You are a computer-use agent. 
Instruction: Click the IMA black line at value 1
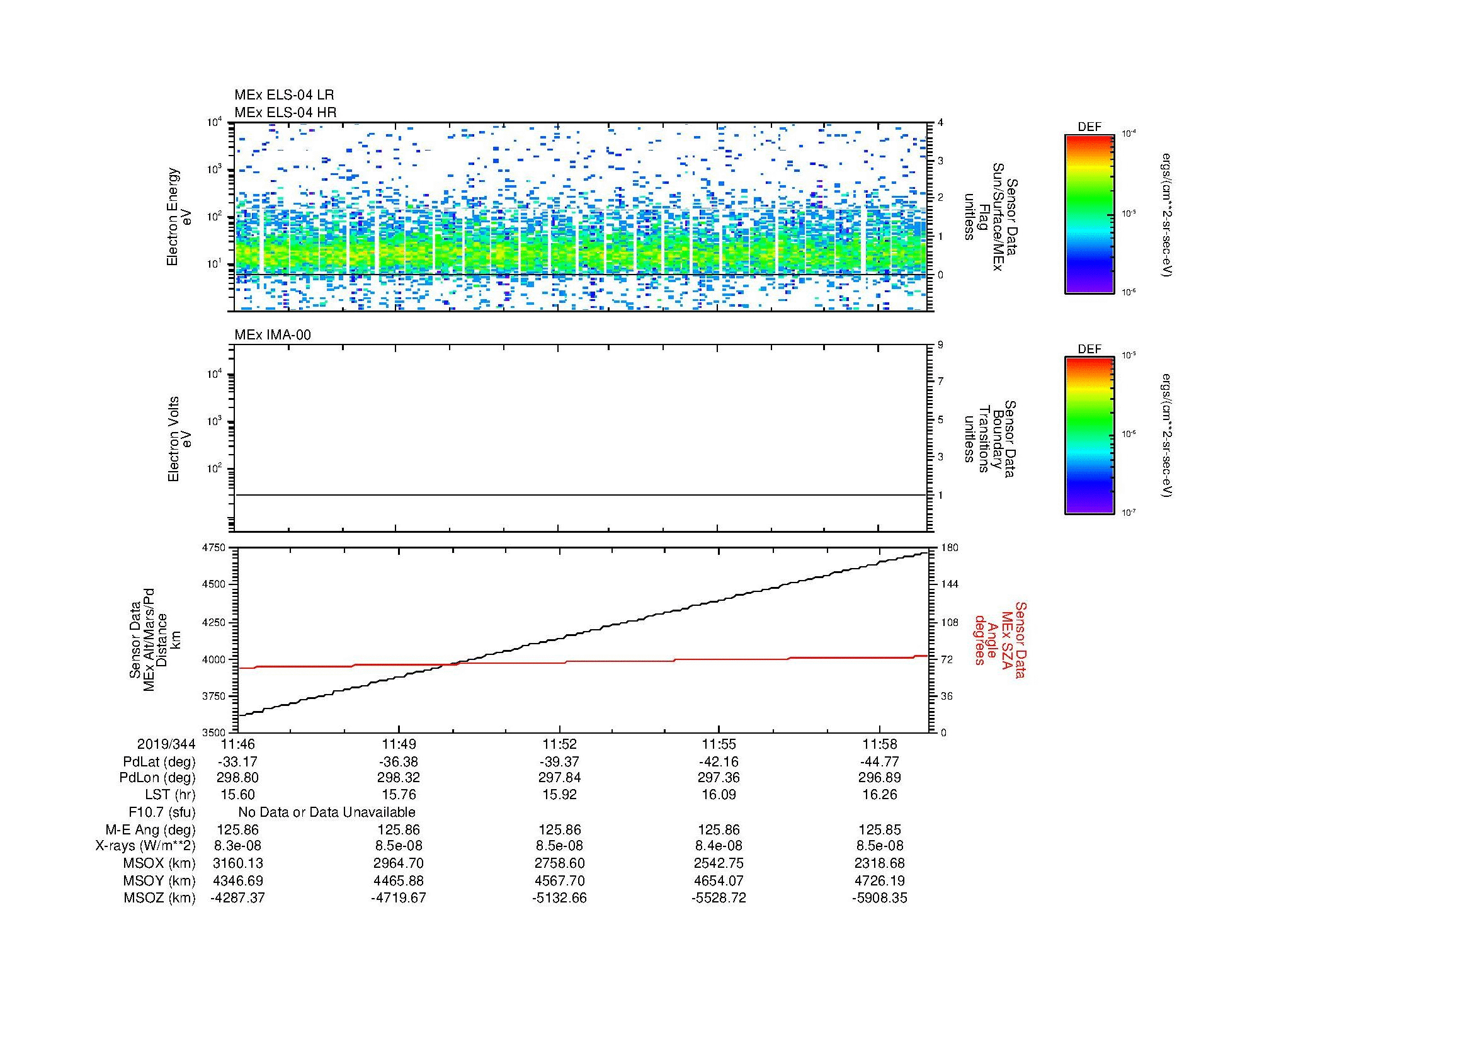coord(581,495)
